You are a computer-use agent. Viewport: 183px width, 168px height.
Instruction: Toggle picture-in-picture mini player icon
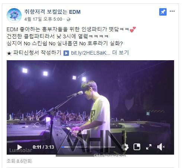[x=137, y=147]
